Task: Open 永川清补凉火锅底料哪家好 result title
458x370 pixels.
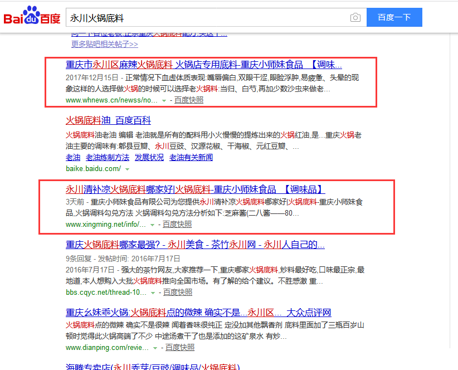Action: (195, 189)
